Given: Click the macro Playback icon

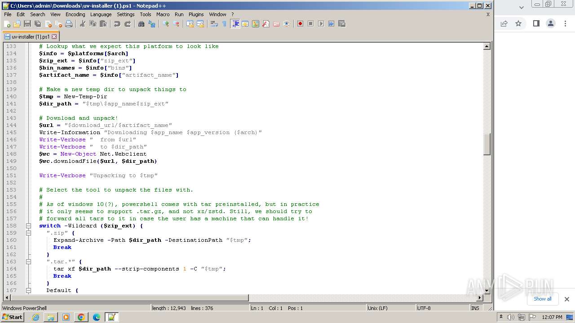Looking at the screenshot, I should [321, 24].
